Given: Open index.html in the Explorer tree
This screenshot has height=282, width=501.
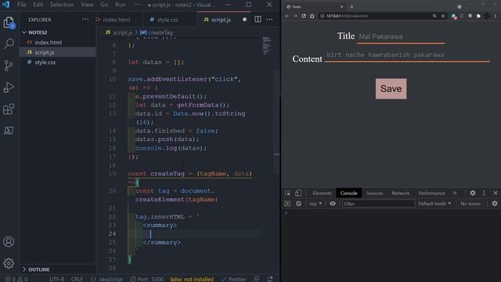Looking at the screenshot, I should click(x=49, y=42).
